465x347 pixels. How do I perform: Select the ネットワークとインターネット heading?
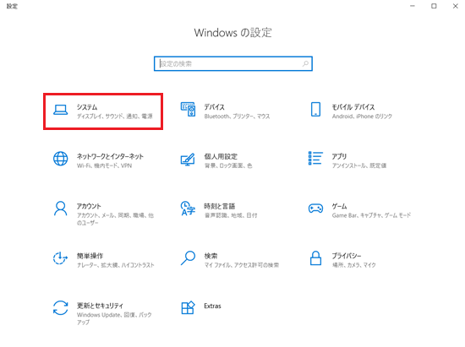click(110, 156)
